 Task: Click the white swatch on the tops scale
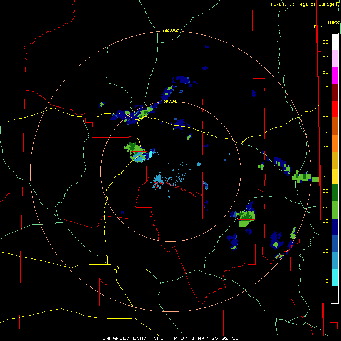(x=335, y=42)
